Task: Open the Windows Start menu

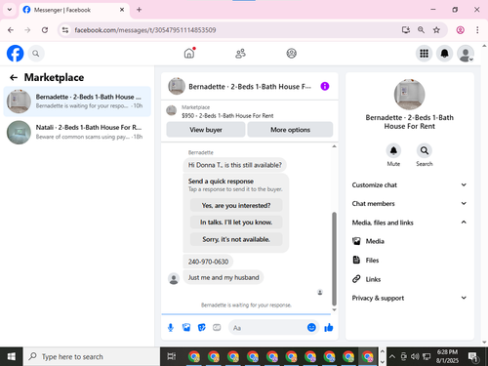Action: [x=11, y=356]
